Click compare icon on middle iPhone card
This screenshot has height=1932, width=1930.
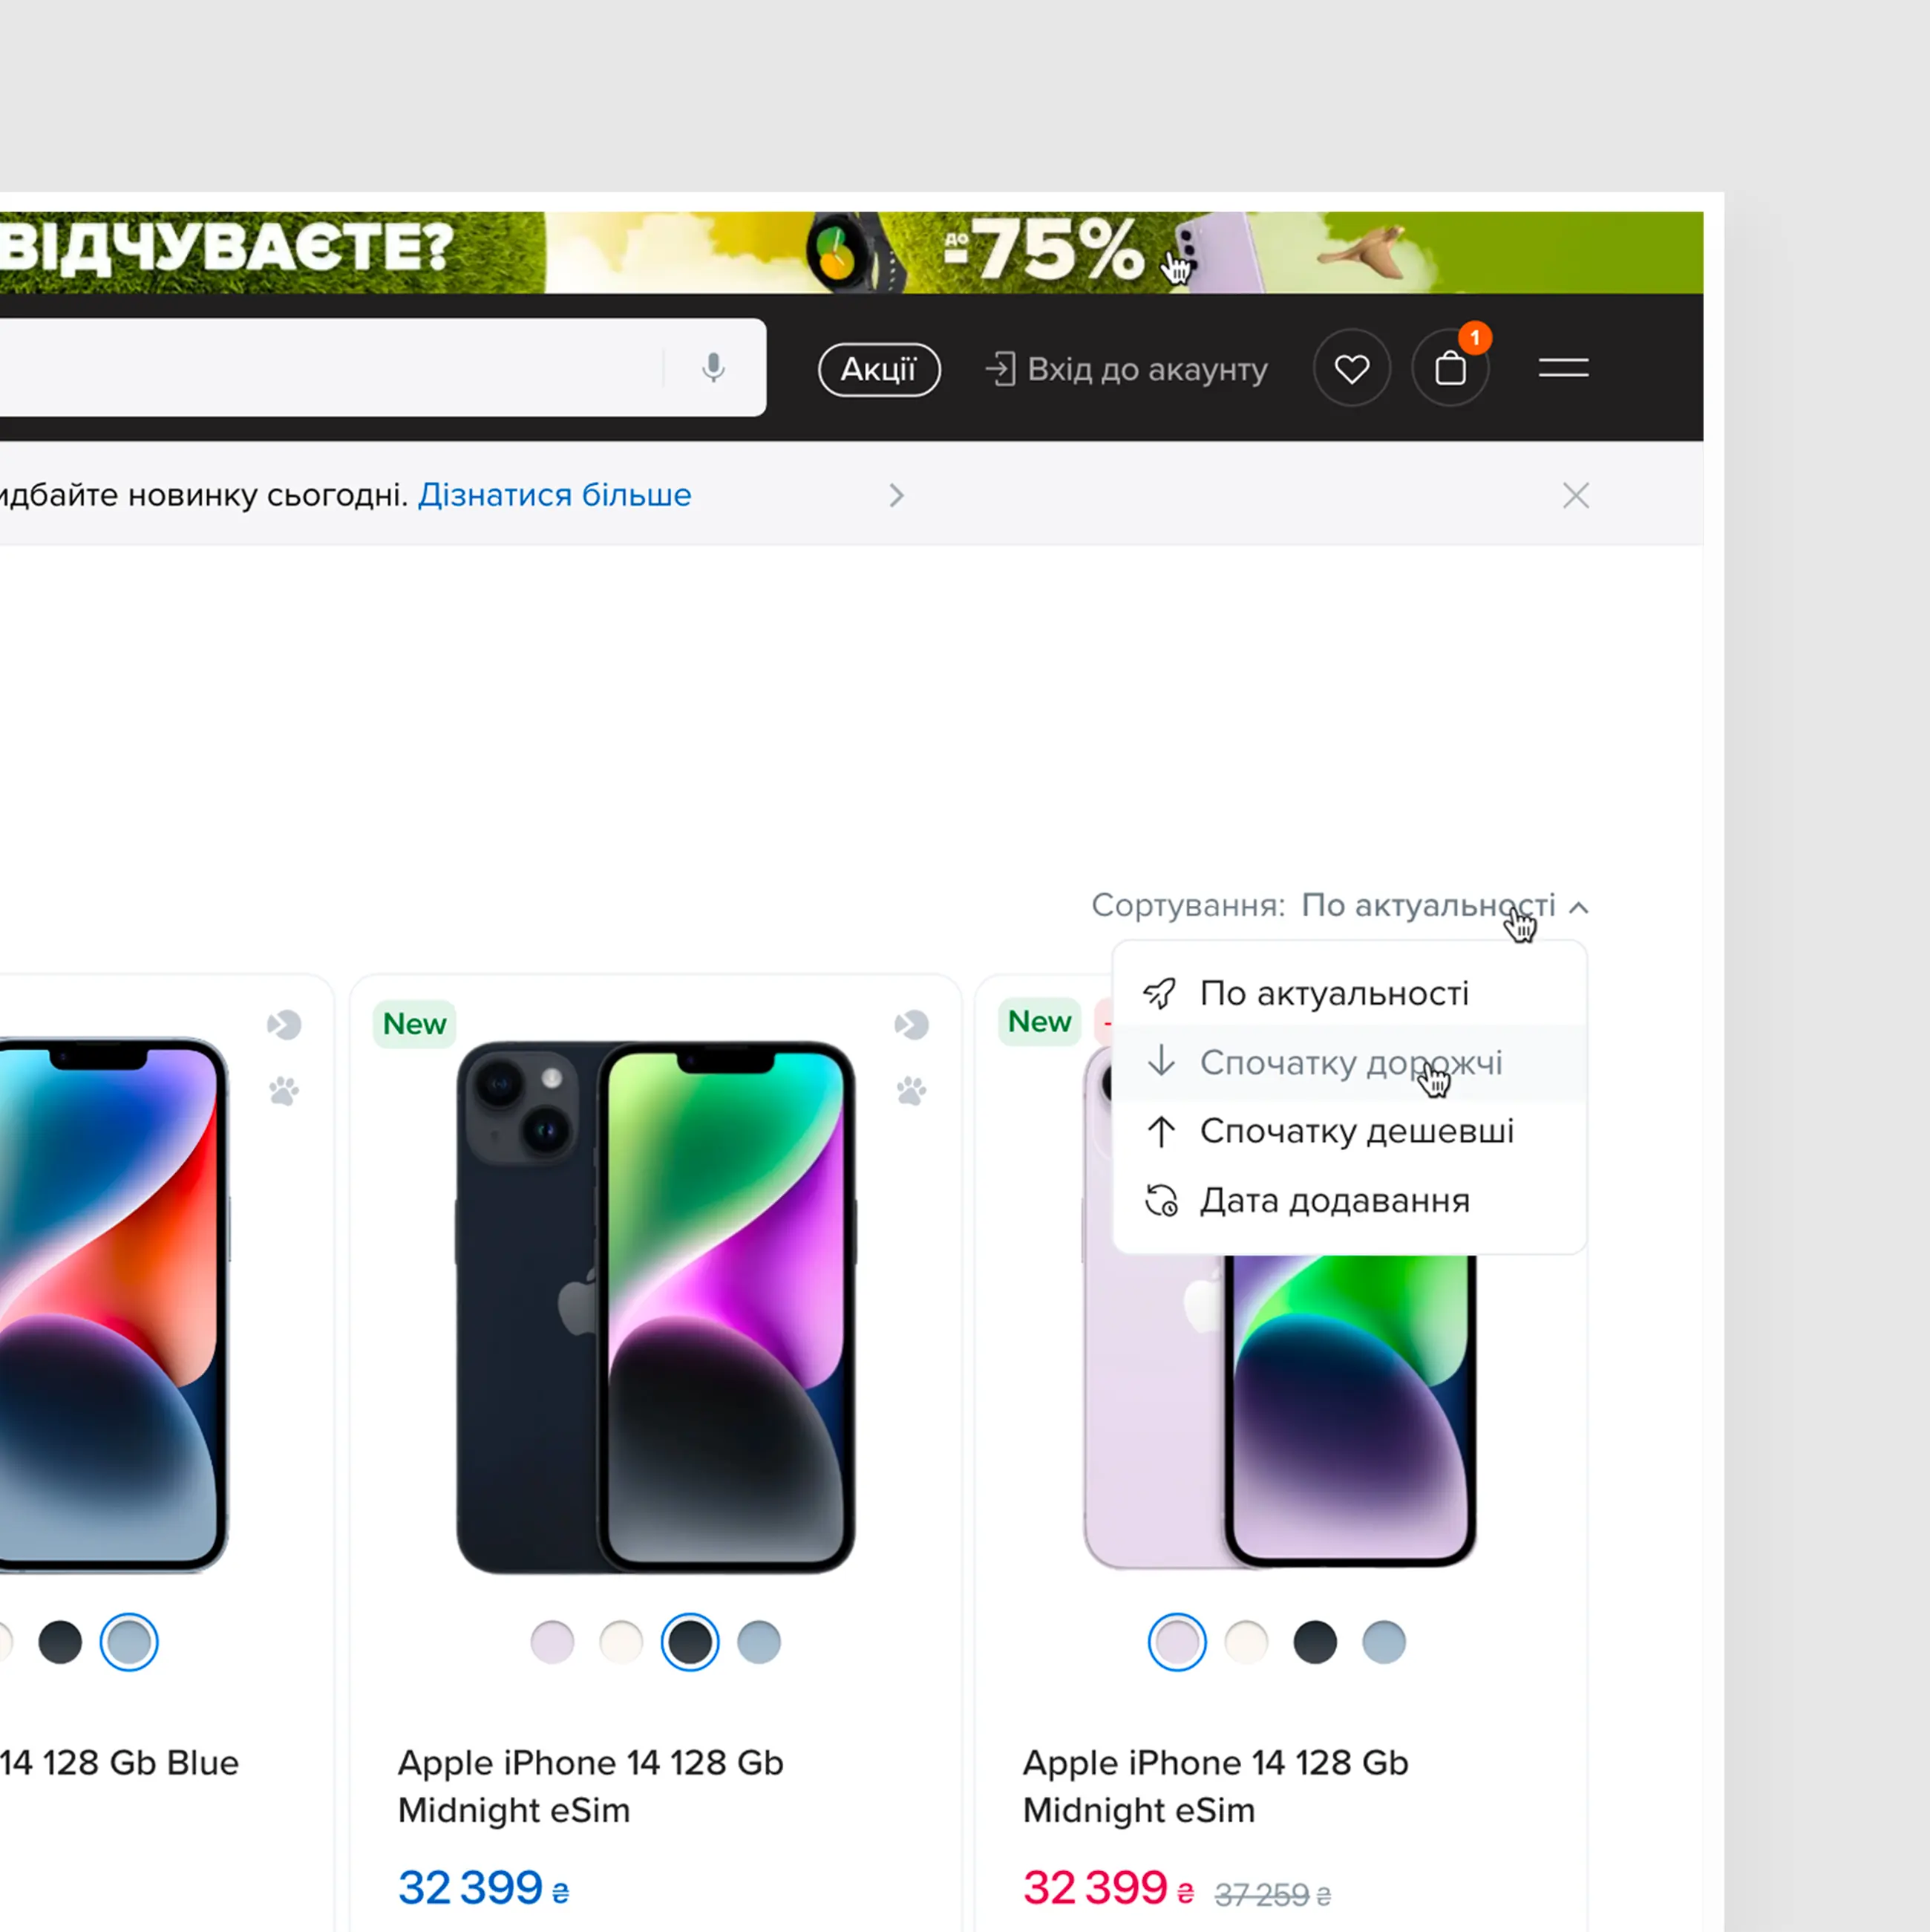[x=911, y=1025]
